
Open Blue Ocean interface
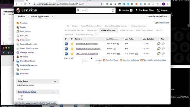(x=27, y=61)
